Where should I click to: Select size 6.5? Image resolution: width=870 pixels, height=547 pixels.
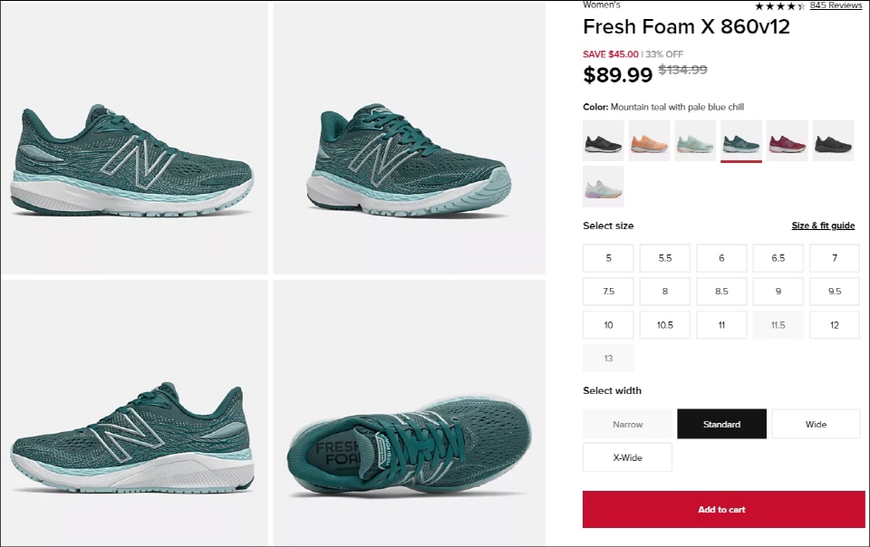778,258
